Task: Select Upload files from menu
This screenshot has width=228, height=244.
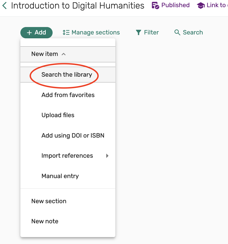Action: [58, 115]
